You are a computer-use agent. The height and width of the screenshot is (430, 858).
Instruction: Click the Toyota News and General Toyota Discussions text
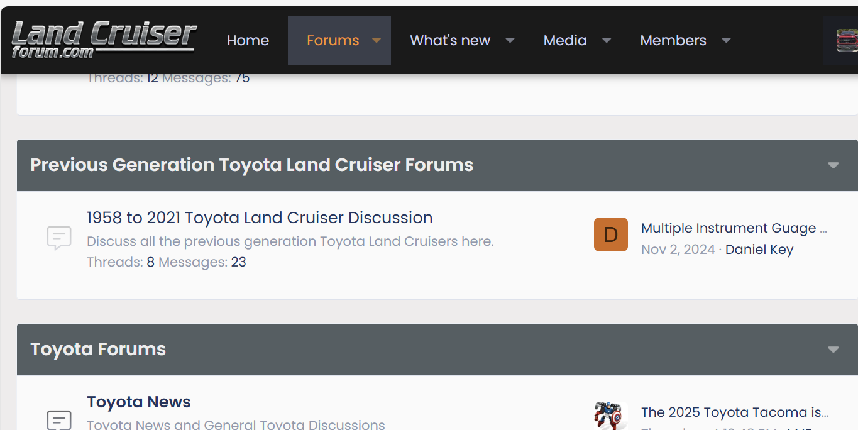(x=236, y=425)
